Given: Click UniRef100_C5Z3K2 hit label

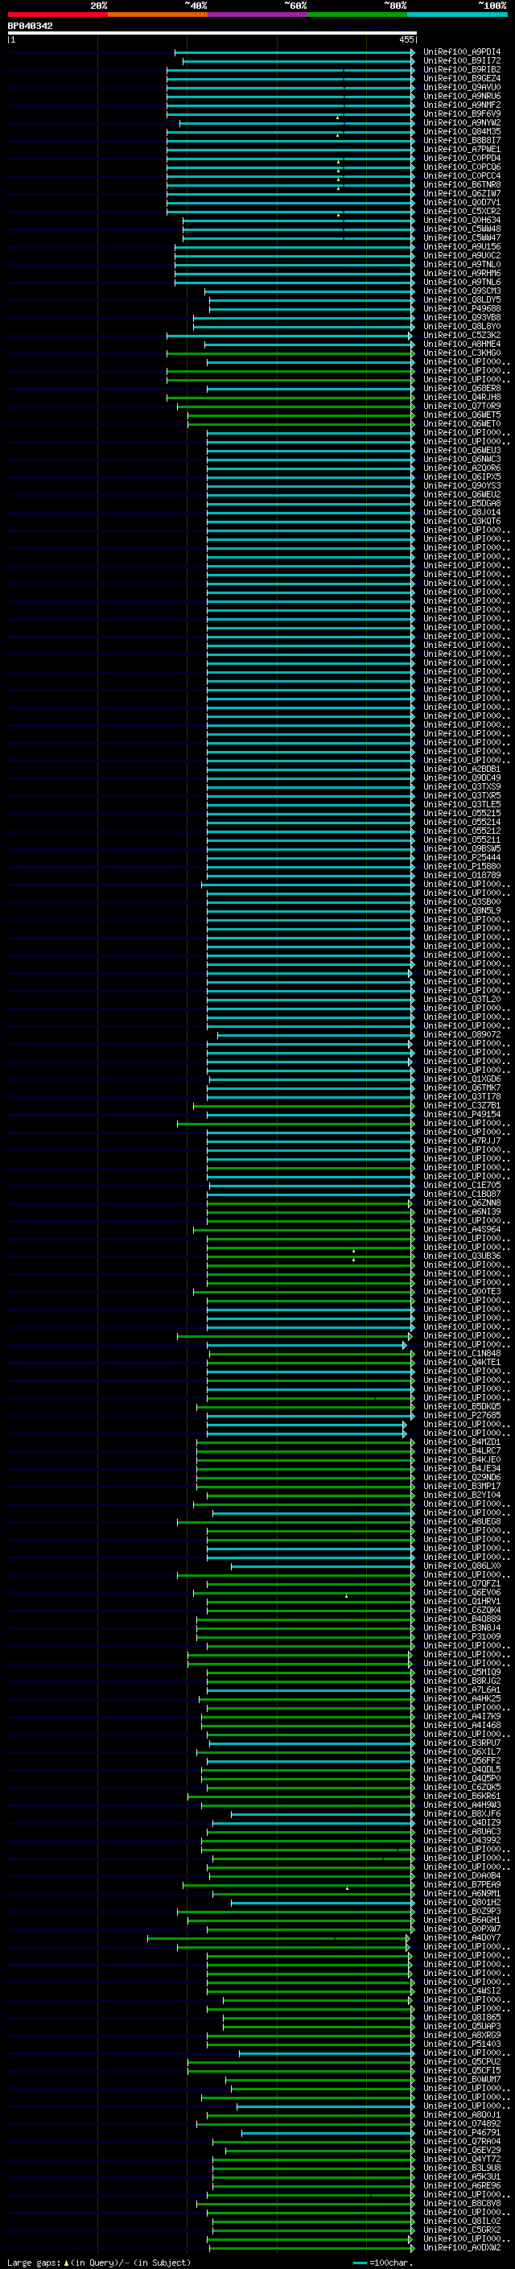Looking at the screenshot, I should pyautogui.click(x=462, y=335).
